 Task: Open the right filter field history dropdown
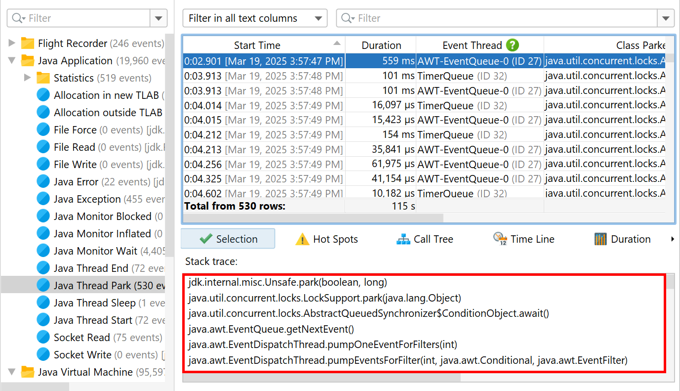point(665,18)
